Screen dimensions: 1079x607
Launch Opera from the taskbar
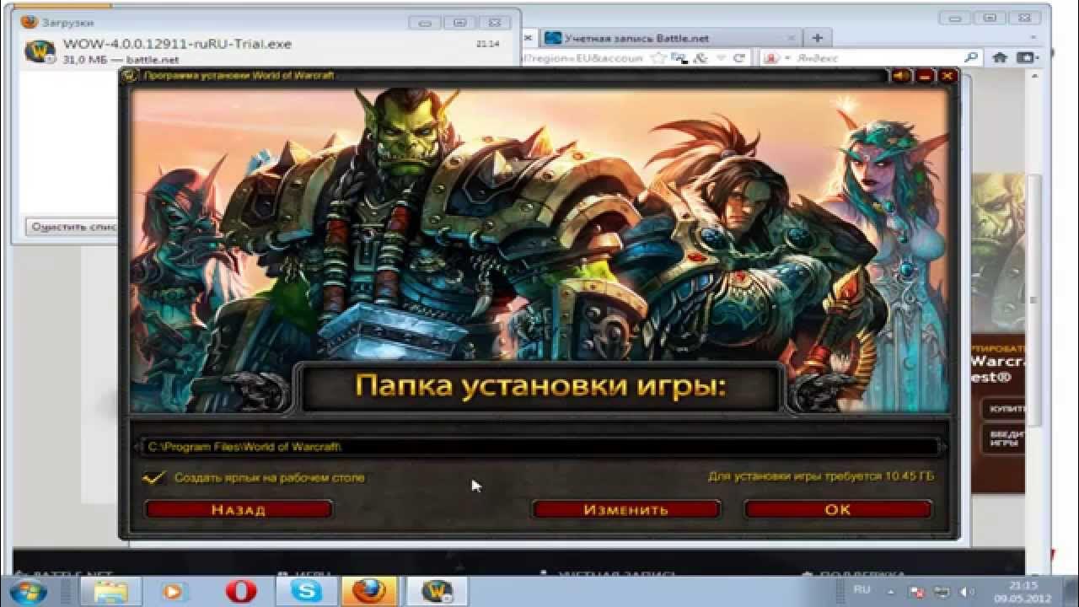click(x=240, y=591)
